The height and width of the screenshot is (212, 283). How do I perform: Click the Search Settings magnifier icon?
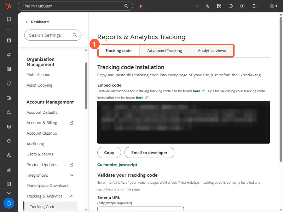tap(75, 35)
